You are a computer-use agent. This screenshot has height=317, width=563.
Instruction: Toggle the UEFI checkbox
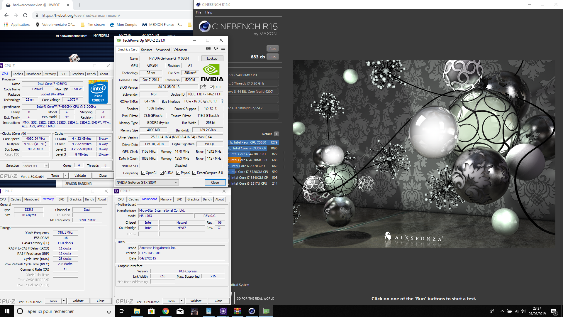[211, 87]
